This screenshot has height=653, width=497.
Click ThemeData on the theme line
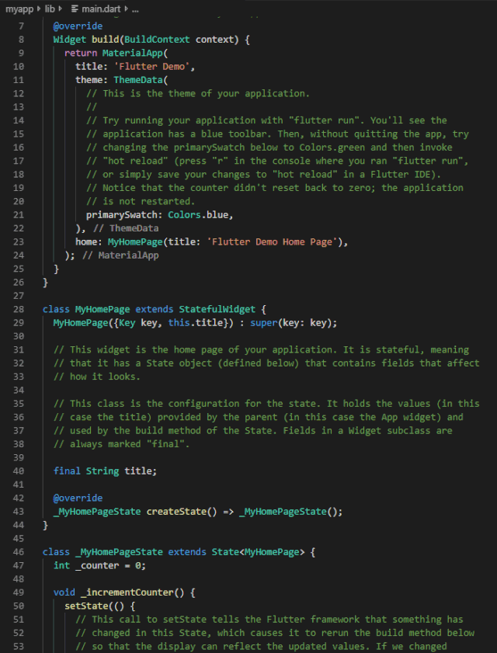tap(138, 80)
